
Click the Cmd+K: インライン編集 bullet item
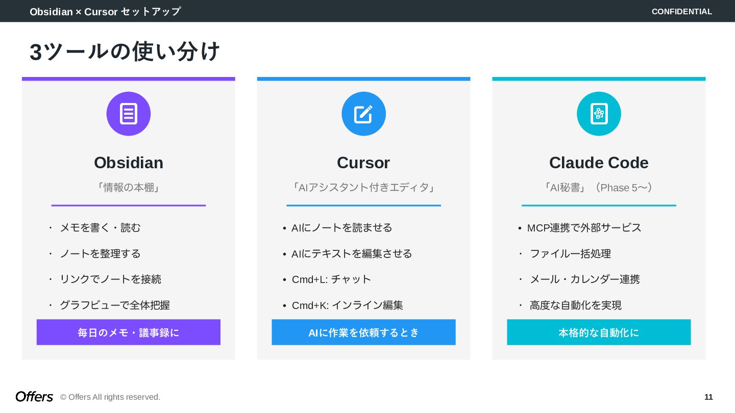coord(347,305)
